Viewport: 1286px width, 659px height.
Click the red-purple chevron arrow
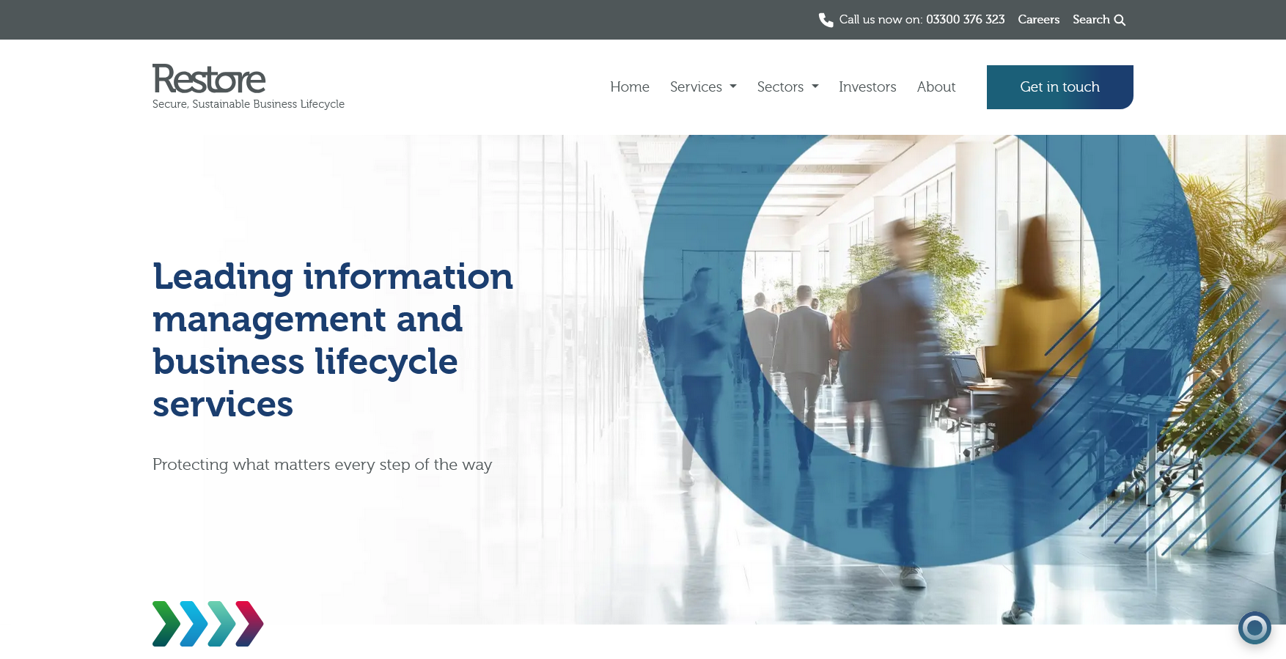(x=250, y=624)
